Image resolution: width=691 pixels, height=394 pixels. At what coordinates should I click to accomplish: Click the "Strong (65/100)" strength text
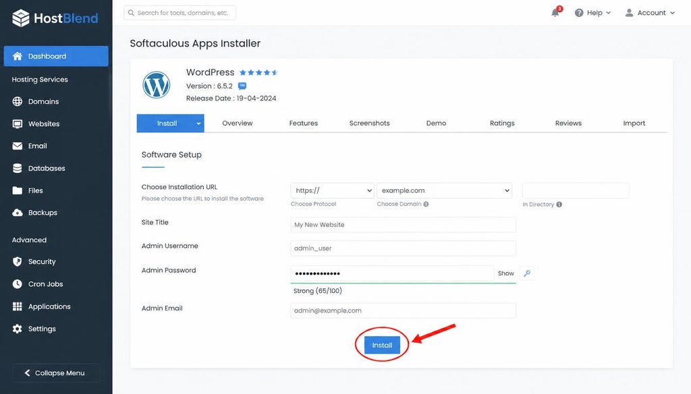click(x=317, y=291)
